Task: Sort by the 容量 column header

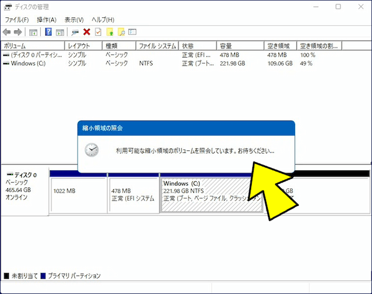Action: pyautogui.click(x=241, y=46)
